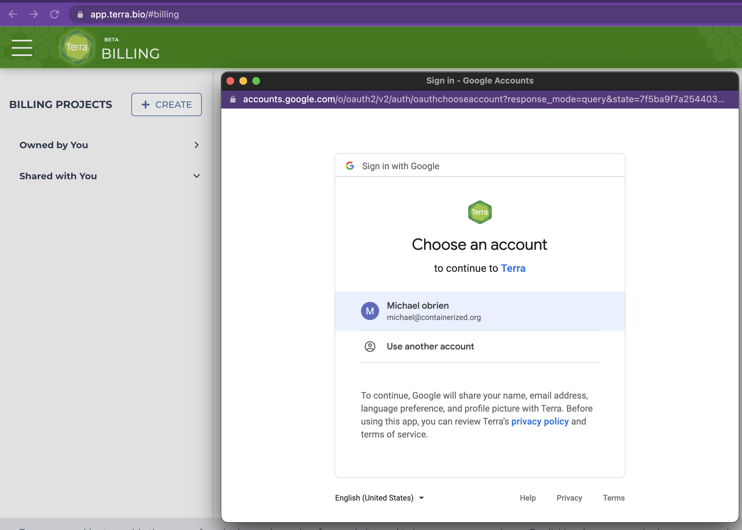Viewport: 742px width, 530px height.
Task: Click the Use another account person icon
Action: [369, 347]
